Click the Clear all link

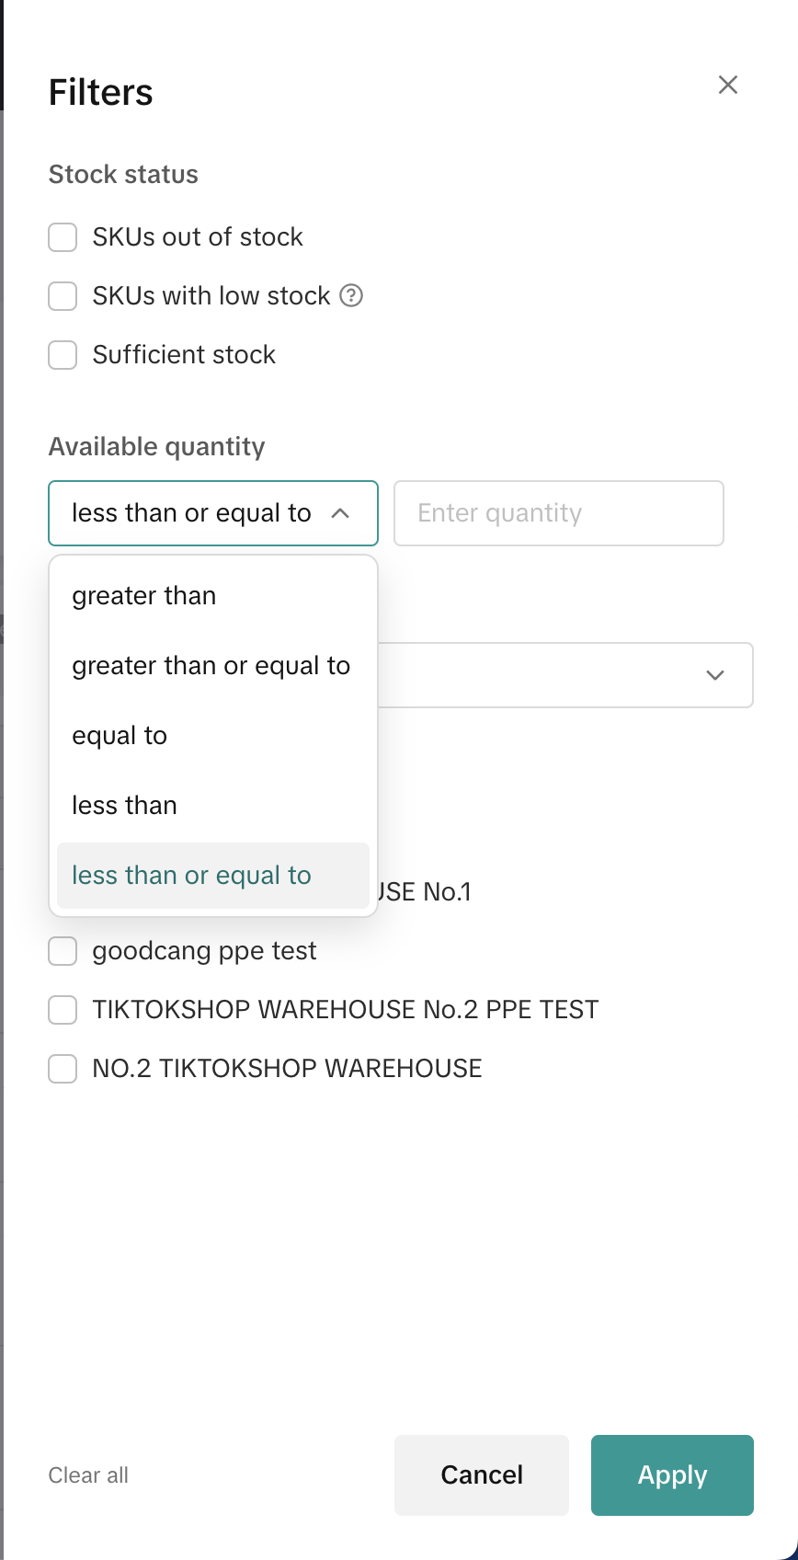88,1475
